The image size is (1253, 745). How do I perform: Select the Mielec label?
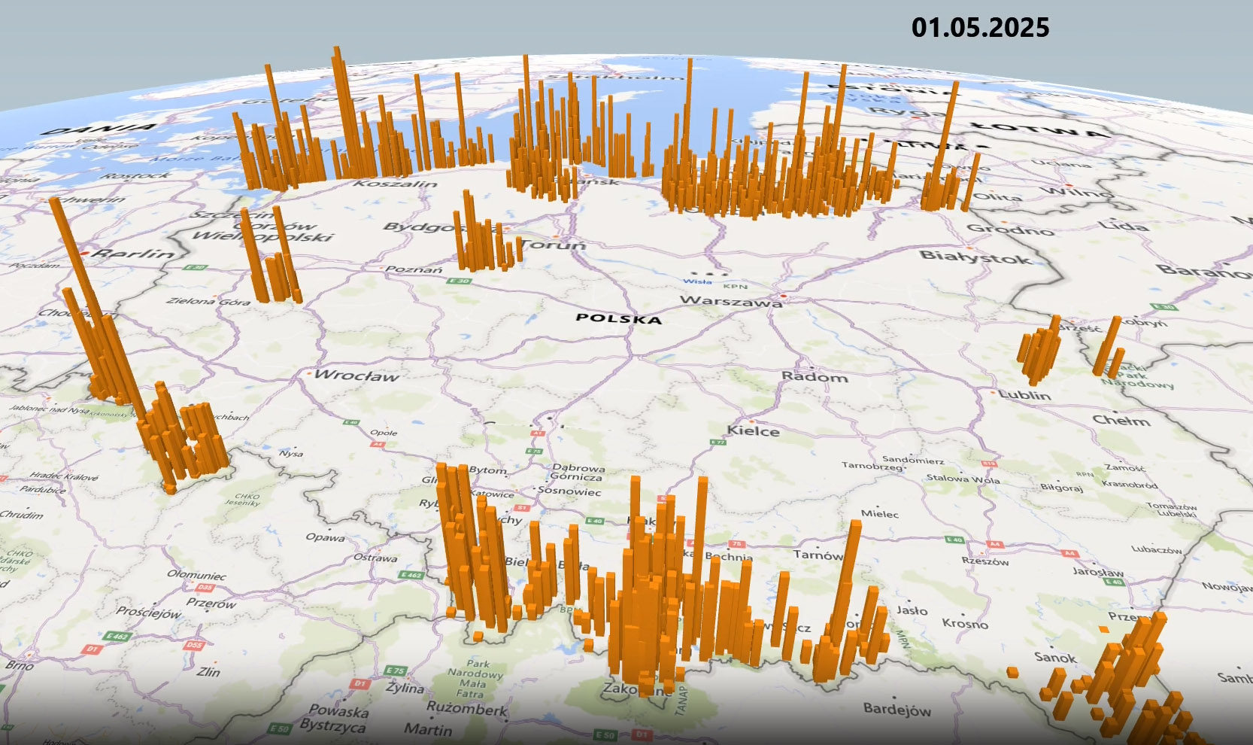[880, 514]
